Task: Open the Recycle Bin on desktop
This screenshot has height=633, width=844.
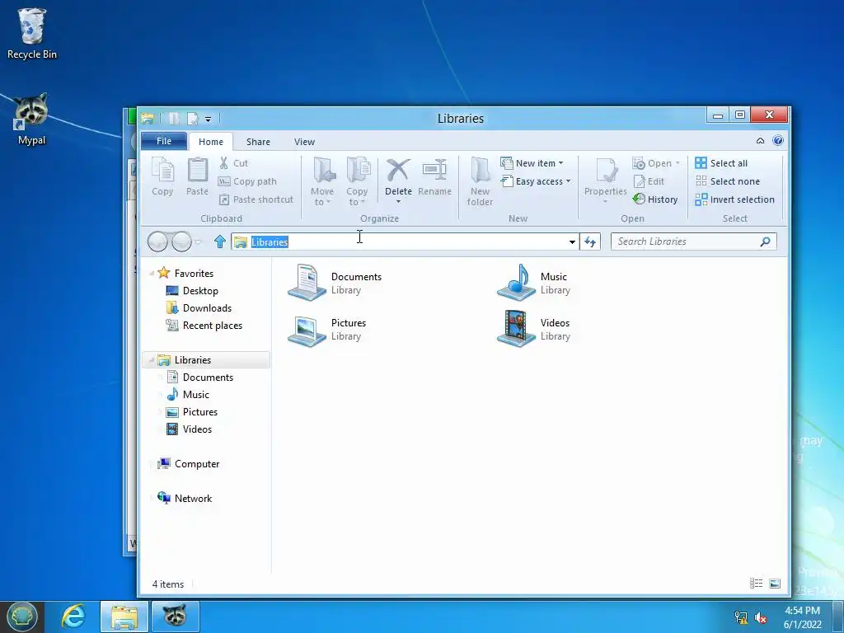Action: 31,33
